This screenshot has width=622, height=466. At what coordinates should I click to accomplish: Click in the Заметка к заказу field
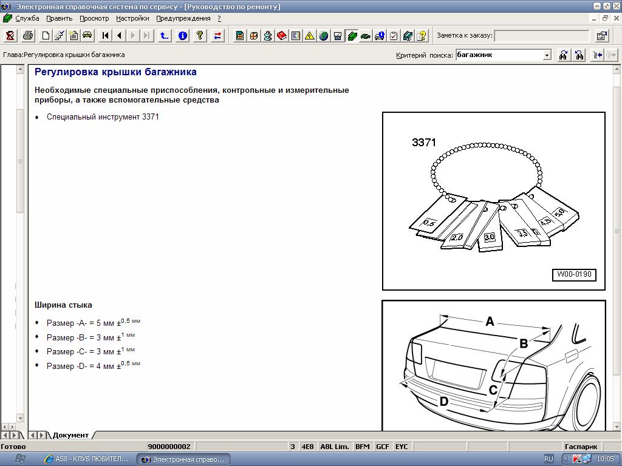coord(541,36)
